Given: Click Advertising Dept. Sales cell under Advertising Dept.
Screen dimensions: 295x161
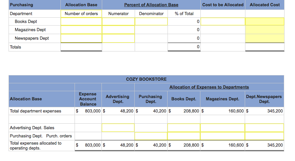Looking at the screenshot, I should coord(118,128).
